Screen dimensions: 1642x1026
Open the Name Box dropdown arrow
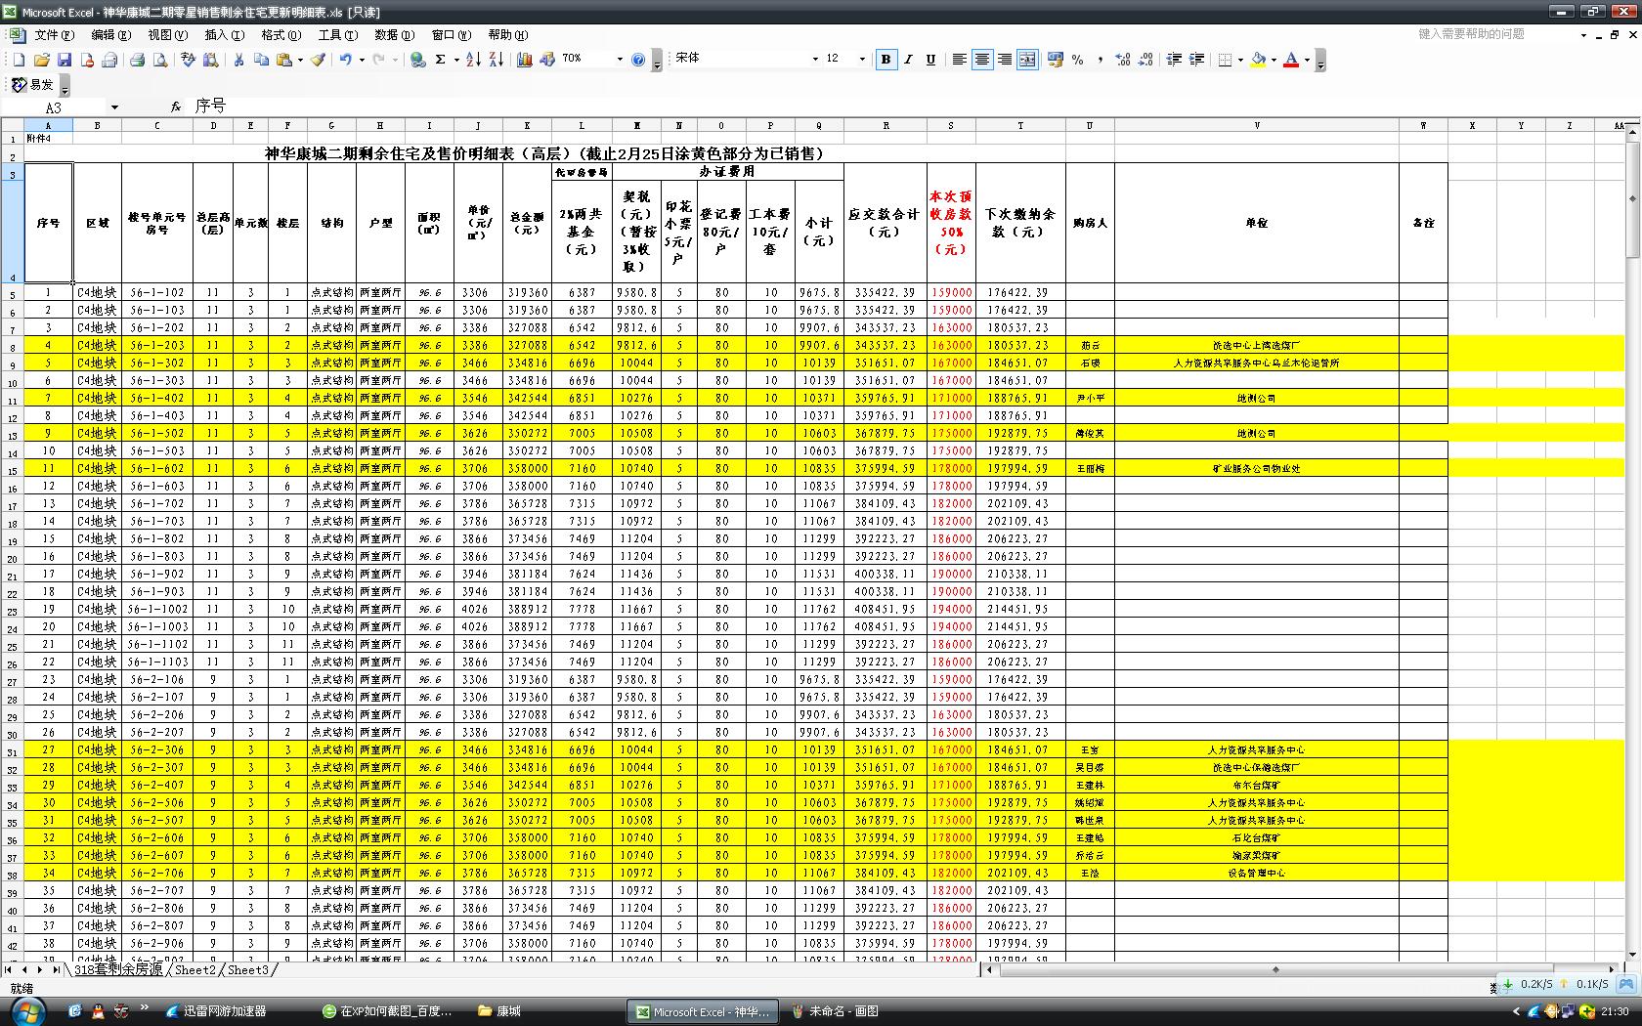pyautogui.click(x=114, y=107)
